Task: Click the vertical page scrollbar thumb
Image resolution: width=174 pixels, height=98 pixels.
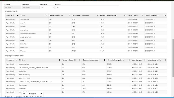Action: [173, 58]
